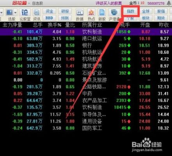Click the 1.80 volume ratio cell
The width and height of the screenshot is (172, 156).
(x=70, y=121)
